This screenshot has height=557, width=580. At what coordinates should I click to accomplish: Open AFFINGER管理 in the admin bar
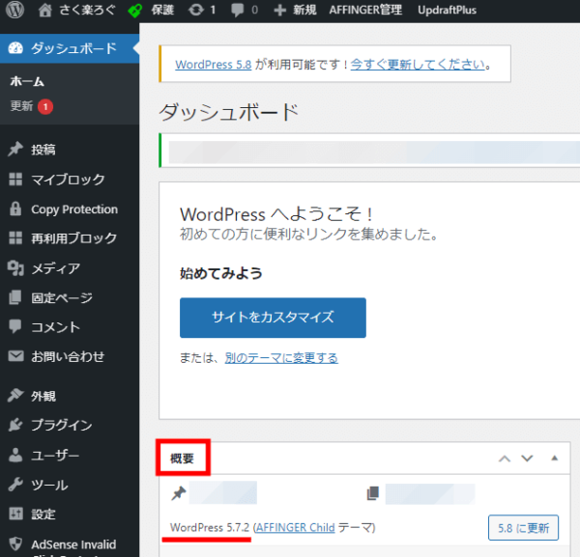point(365,10)
